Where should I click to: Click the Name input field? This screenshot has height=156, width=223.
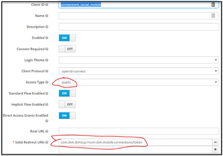[x=139, y=16]
